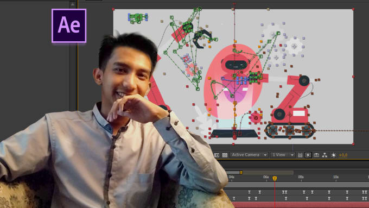Viewport: 369px width, 208px height.
Task: Click the 08s mark on time ruler
Action: click(301, 177)
